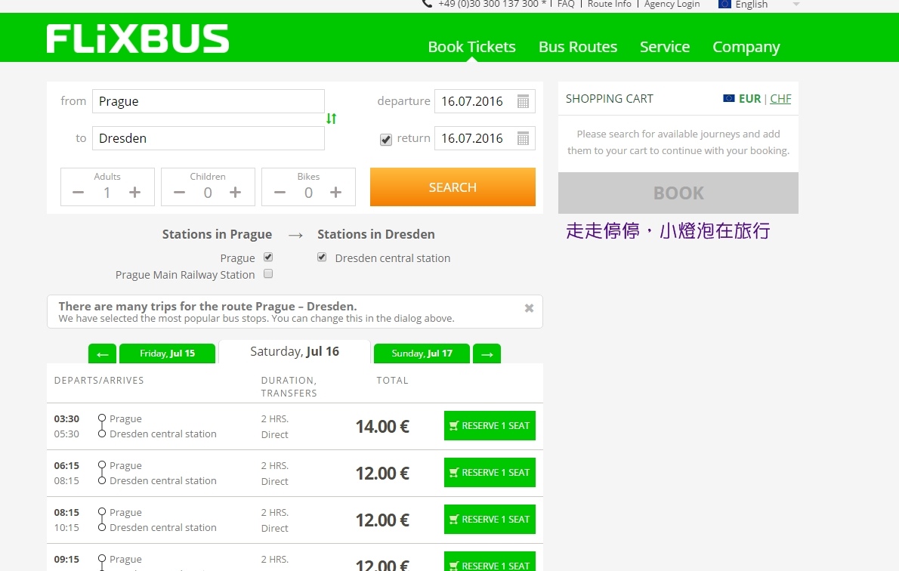Image resolution: width=899 pixels, height=571 pixels.
Task: Uncheck Dresden central station checkbox
Action: click(323, 257)
